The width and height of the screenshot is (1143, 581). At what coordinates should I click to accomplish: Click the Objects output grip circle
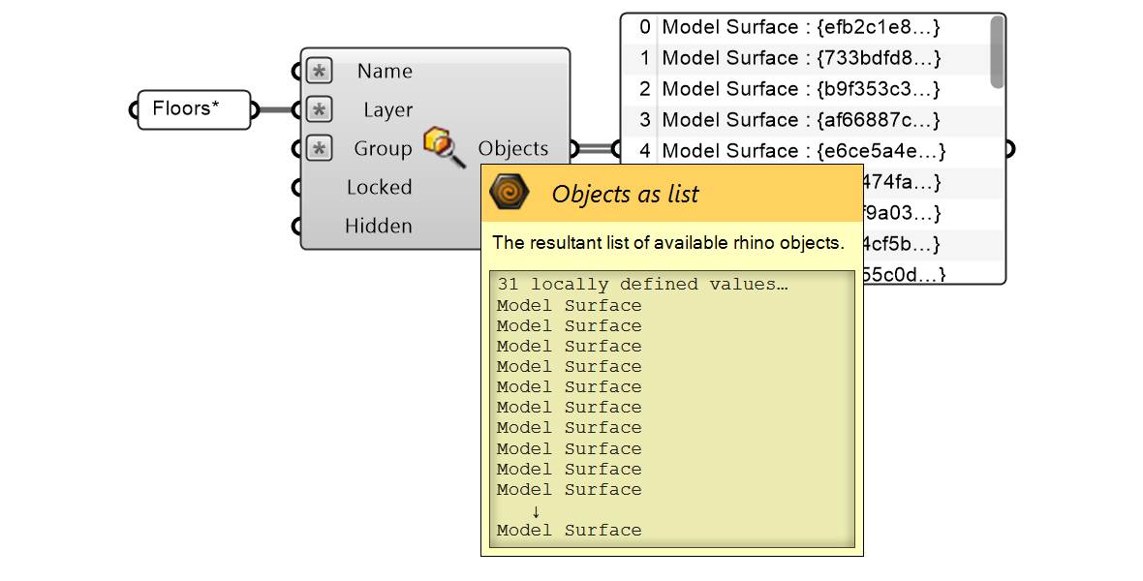point(572,149)
